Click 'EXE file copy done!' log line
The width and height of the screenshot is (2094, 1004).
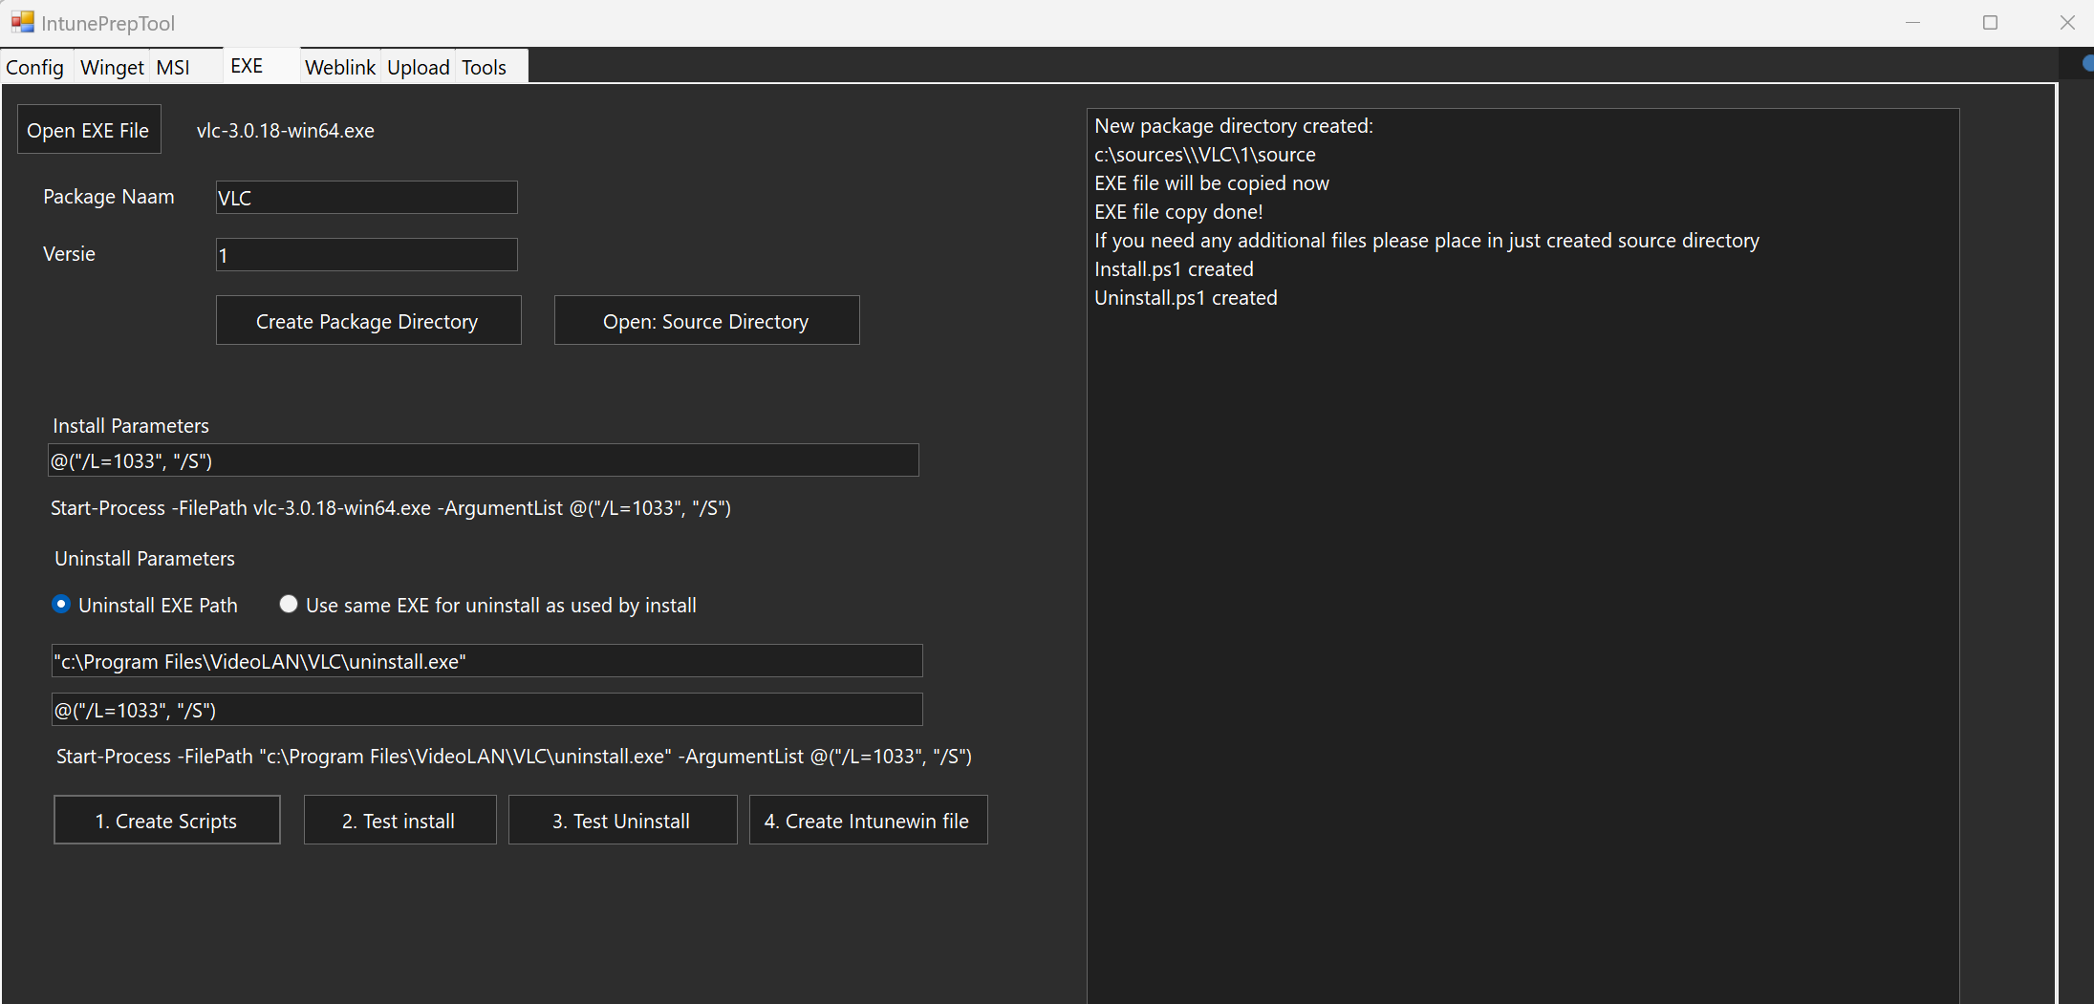[x=1178, y=212]
